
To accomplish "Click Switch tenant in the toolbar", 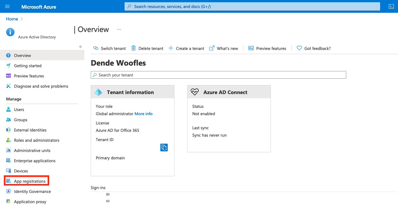I will 110,48.
